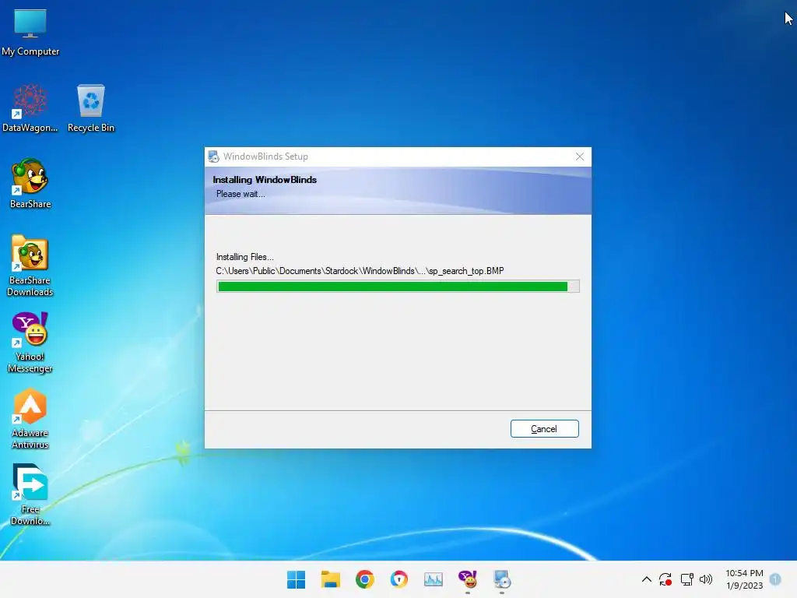Click the 'Please wait...' text
The width and height of the screenshot is (797, 598).
tap(241, 194)
